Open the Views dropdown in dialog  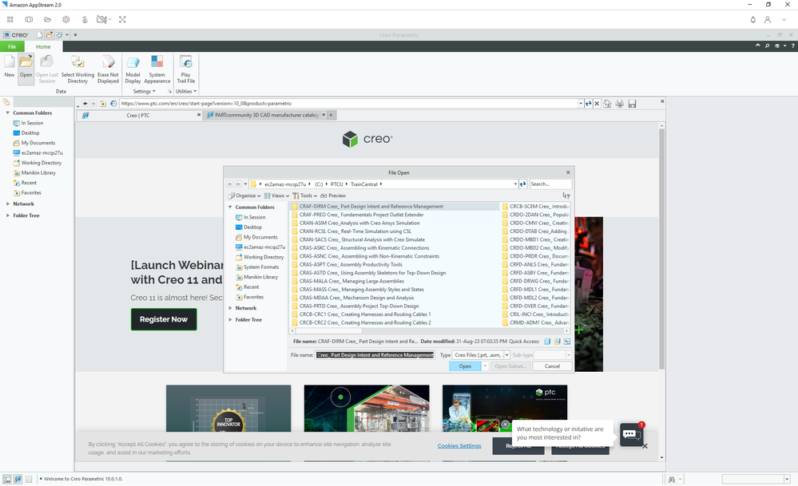point(276,196)
